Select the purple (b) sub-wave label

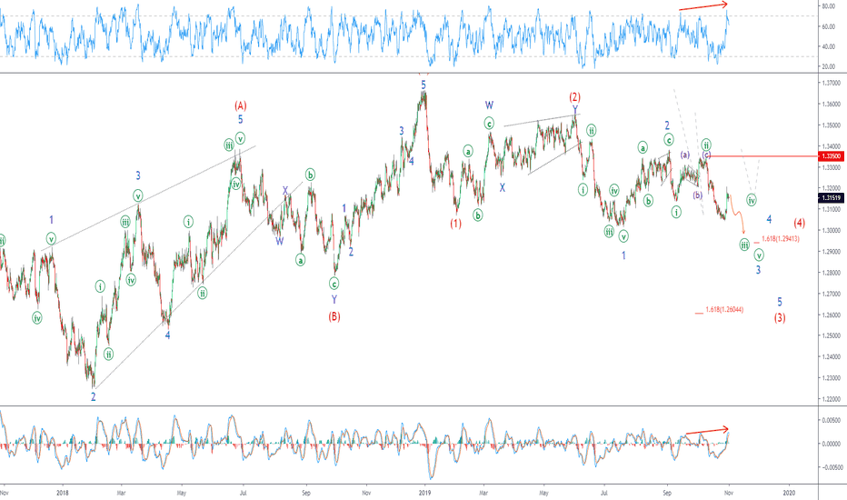pos(697,195)
